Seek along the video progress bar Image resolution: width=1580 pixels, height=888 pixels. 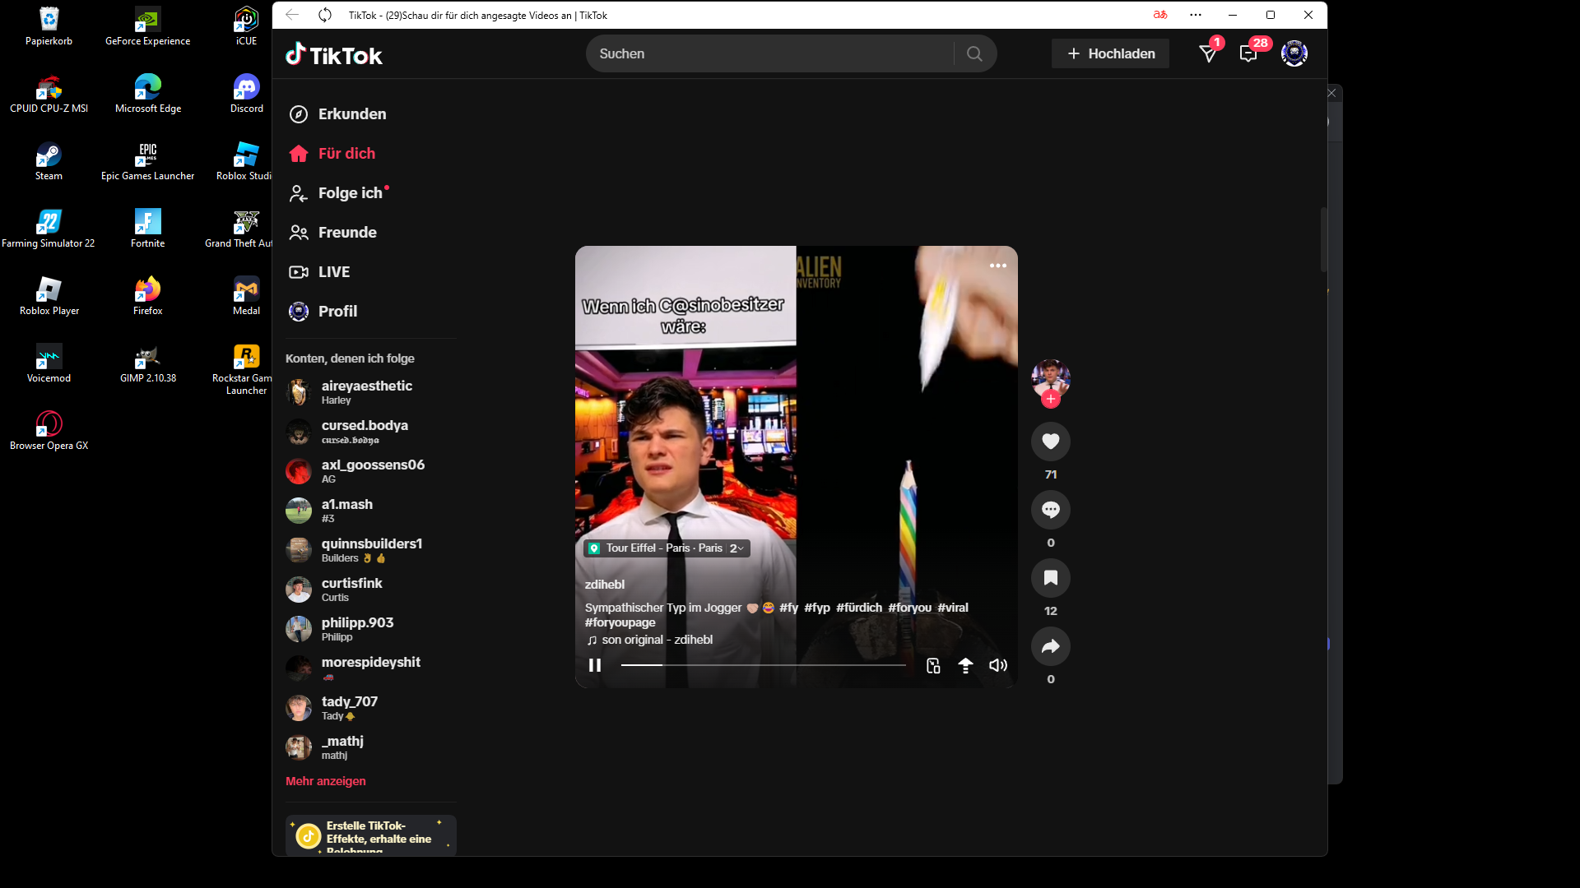click(x=763, y=664)
